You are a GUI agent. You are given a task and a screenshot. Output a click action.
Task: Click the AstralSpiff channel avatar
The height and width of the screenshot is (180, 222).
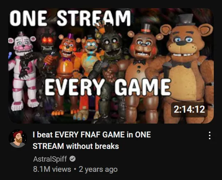18,139
